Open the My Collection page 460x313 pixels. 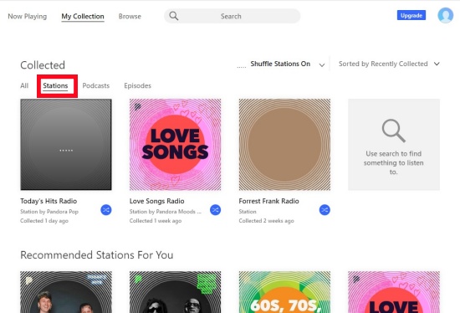83,17
